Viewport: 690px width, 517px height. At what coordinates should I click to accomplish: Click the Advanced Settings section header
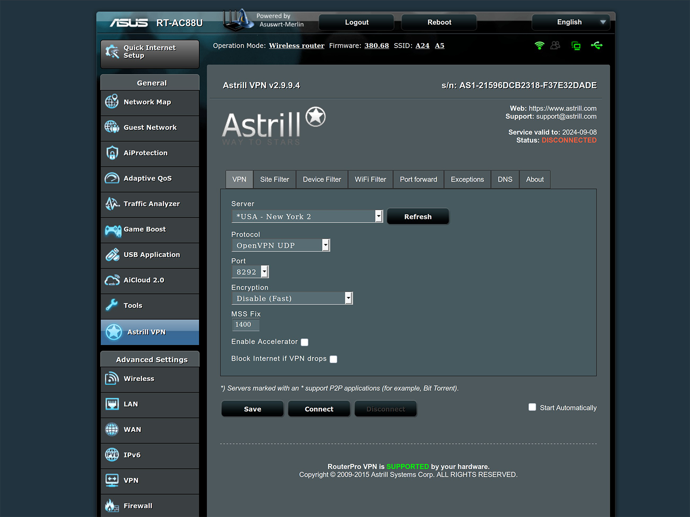point(150,359)
